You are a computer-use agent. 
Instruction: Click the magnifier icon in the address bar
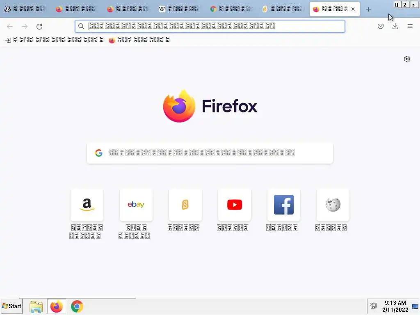[81, 26]
